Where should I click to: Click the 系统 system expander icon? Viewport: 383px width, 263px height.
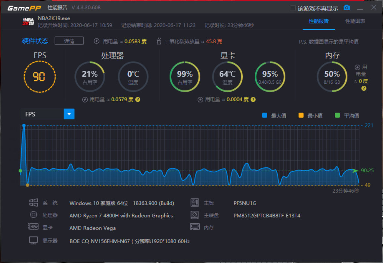(33, 203)
